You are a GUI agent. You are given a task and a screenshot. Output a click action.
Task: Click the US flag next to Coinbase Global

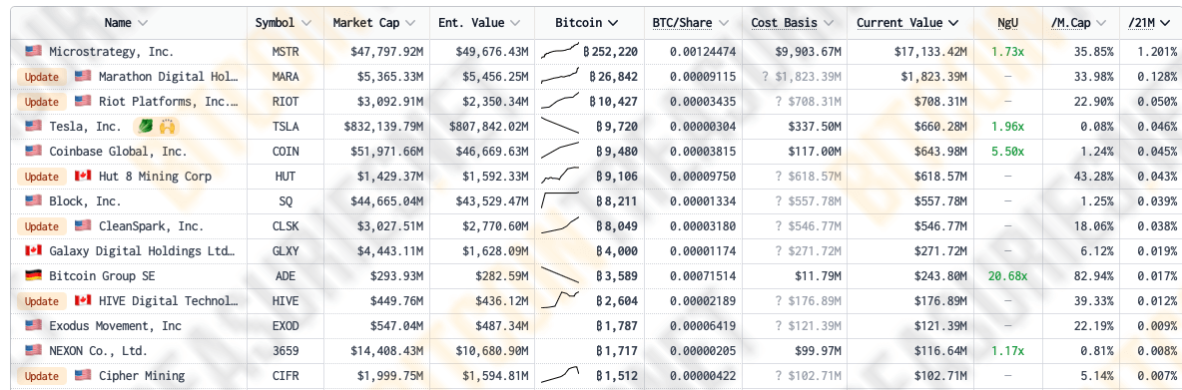33,152
